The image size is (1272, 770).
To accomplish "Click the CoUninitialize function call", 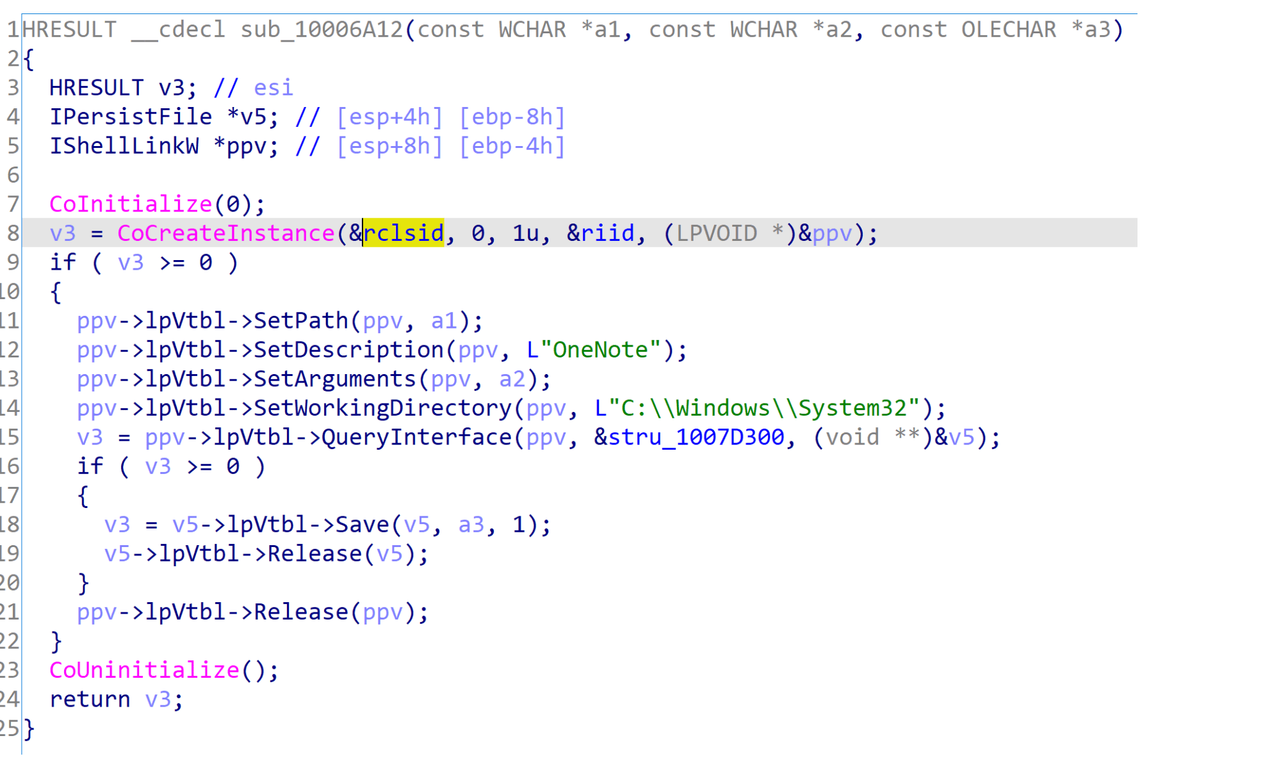I will [144, 670].
